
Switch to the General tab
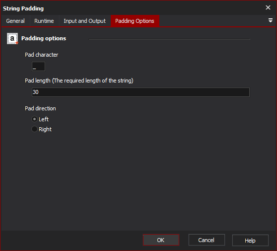coord(15,21)
